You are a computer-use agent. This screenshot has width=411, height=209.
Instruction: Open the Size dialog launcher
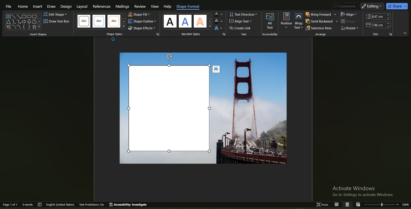tap(391, 34)
